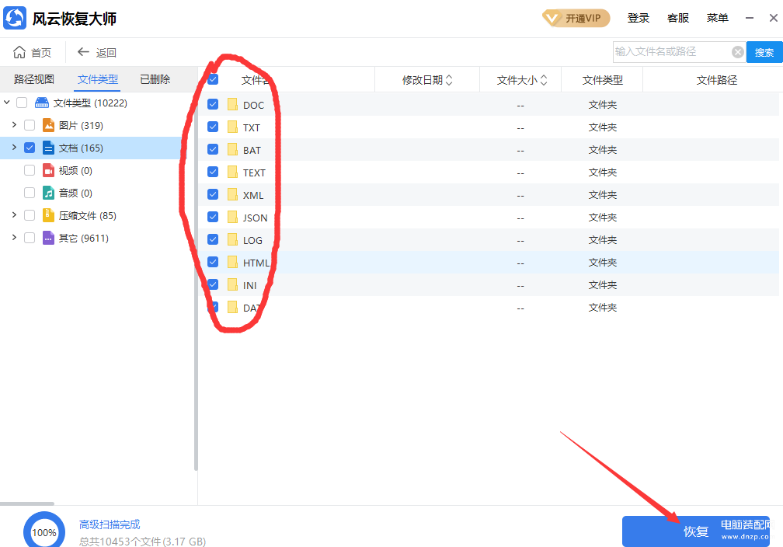The width and height of the screenshot is (783, 547).
Task: Expand the 压缩文件 (85) tree node
Action: [x=14, y=214]
